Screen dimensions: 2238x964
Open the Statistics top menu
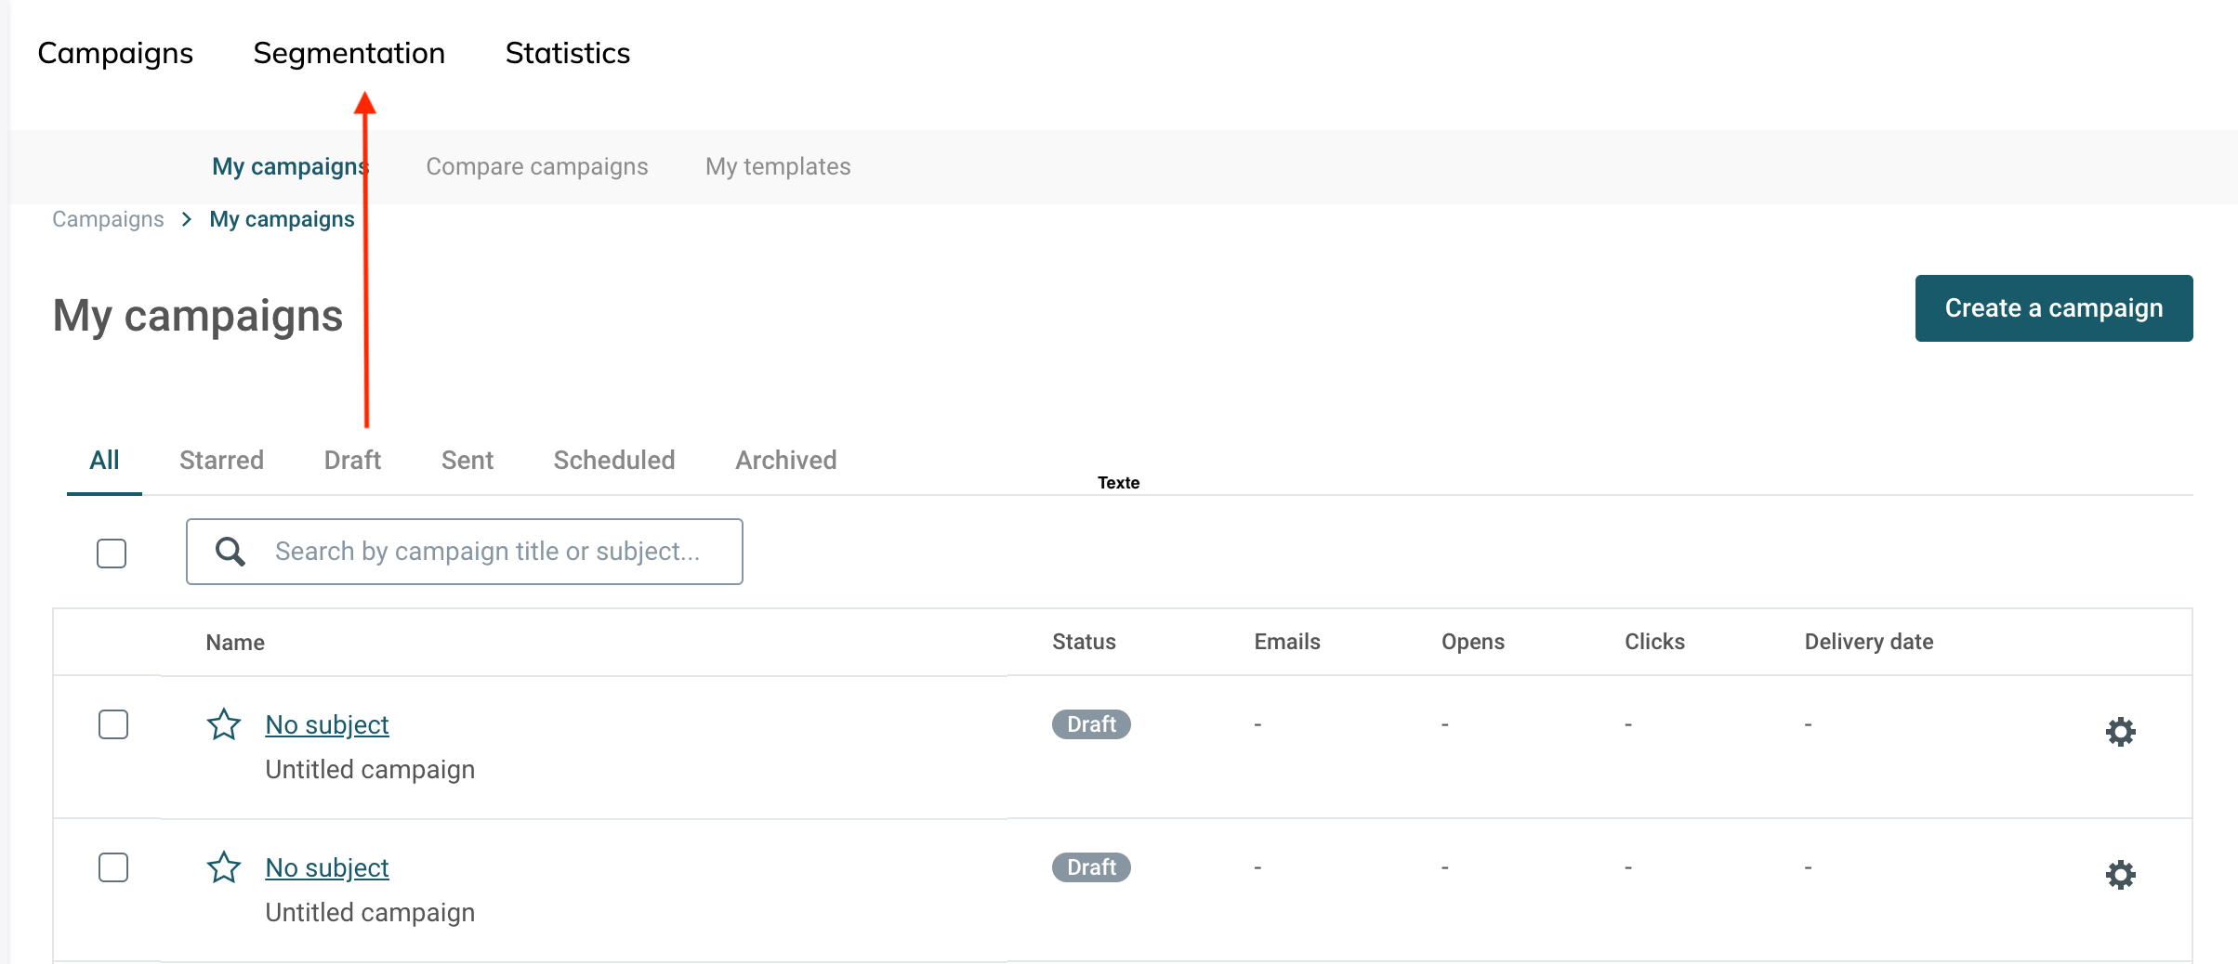click(x=568, y=54)
